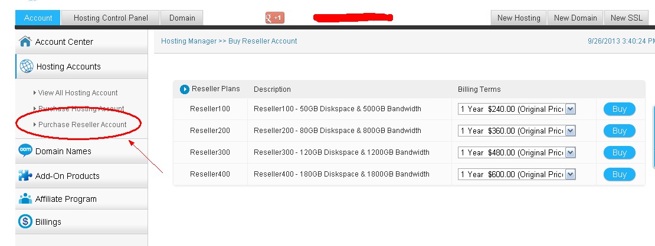The width and height of the screenshot is (655, 246).
Task: Switch to the Hosting Control Panel tab
Action: click(x=111, y=18)
